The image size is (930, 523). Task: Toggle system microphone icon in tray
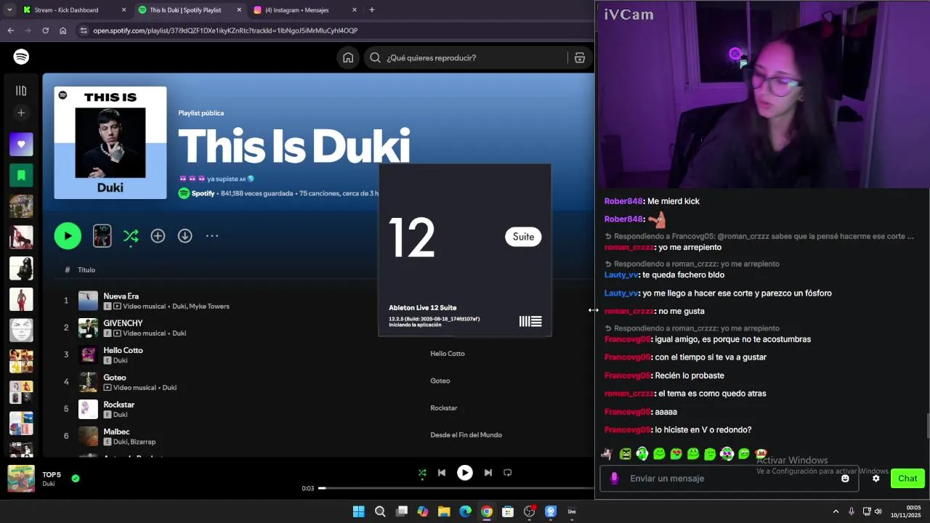852,511
